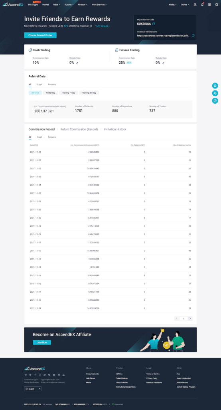Switch Referral Data to the Cash tab
Screen dimensions: 221x410
(39, 84)
